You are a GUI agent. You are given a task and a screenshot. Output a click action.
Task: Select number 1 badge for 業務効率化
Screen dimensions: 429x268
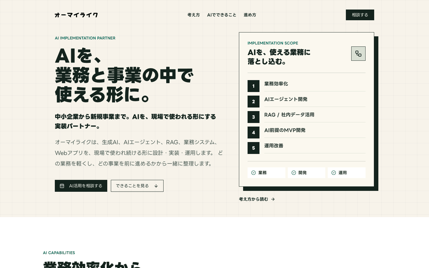pyautogui.click(x=254, y=86)
